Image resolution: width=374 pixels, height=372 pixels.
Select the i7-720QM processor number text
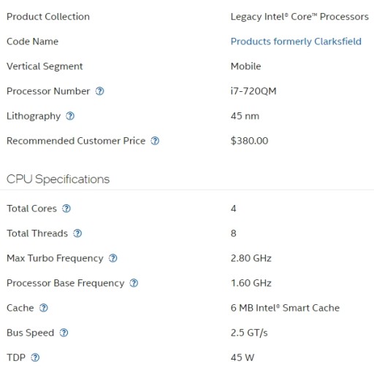253,91
